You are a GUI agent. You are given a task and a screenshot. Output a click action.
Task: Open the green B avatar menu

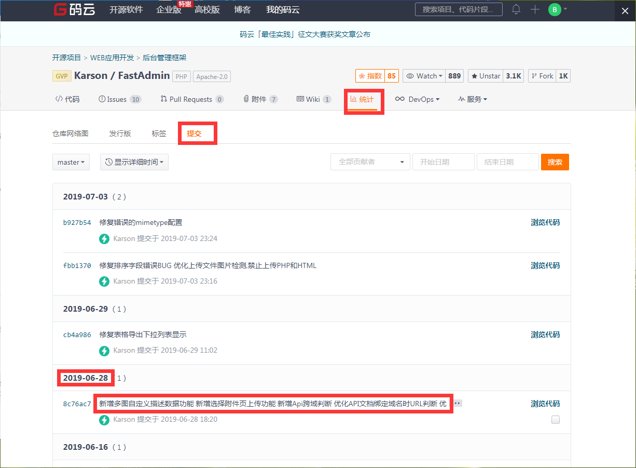click(x=558, y=9)
